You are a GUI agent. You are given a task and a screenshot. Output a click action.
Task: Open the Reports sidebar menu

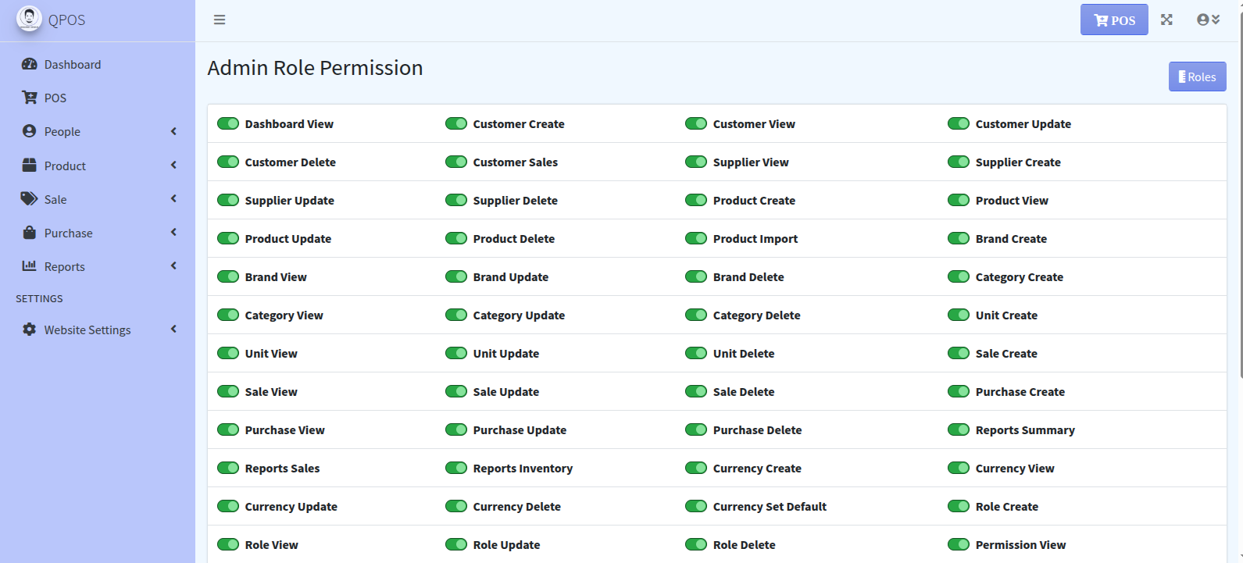[x=98, y=265]
